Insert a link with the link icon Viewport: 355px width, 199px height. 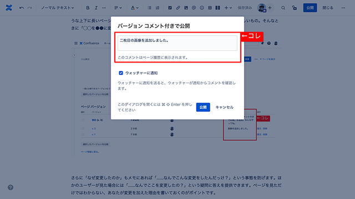178,8
